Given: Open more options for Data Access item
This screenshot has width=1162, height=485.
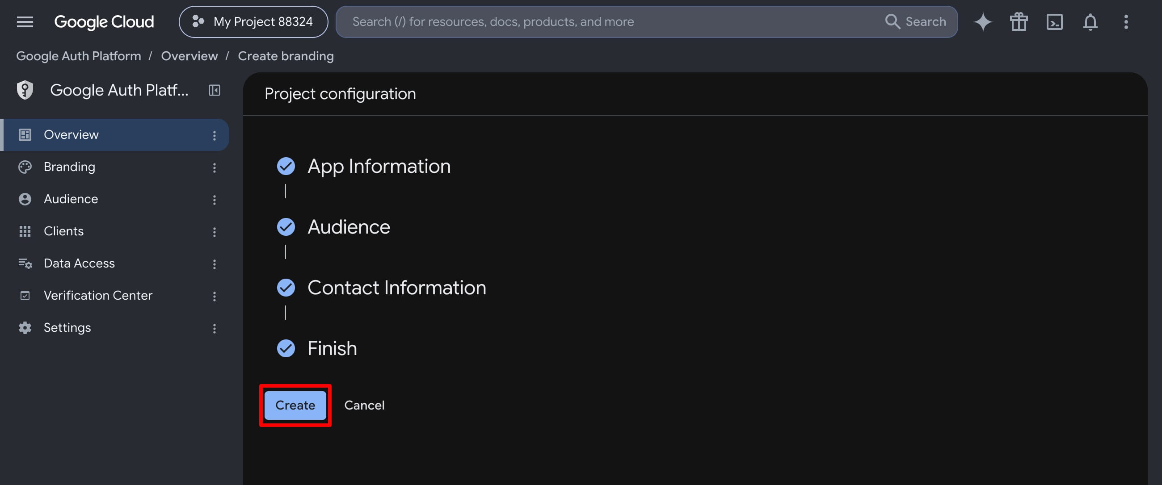Looking at the screenshot, I should coord(214,264).
